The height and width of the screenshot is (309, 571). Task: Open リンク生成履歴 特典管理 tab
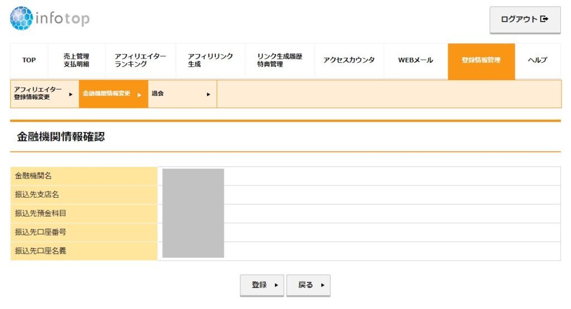click(279, 61)
